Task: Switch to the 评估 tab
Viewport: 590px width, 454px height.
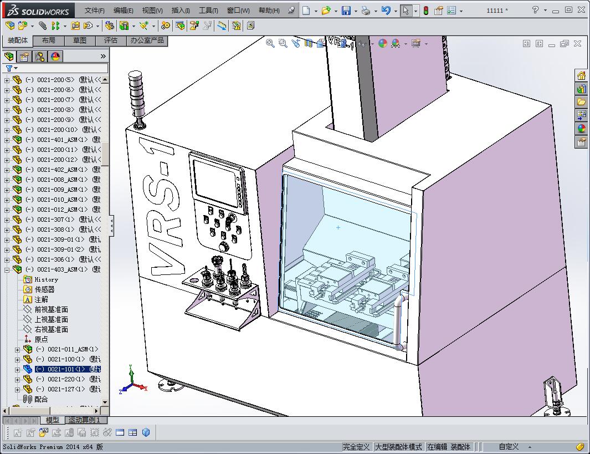Action: coord(110,40)
